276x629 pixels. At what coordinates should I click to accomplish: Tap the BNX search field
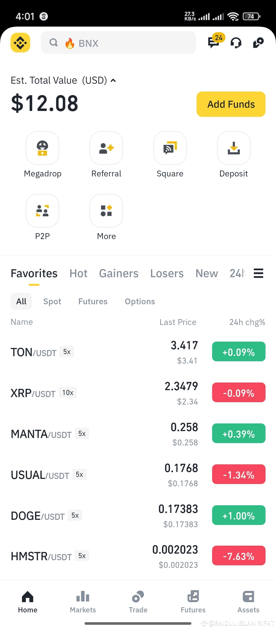tap(118, 42)
